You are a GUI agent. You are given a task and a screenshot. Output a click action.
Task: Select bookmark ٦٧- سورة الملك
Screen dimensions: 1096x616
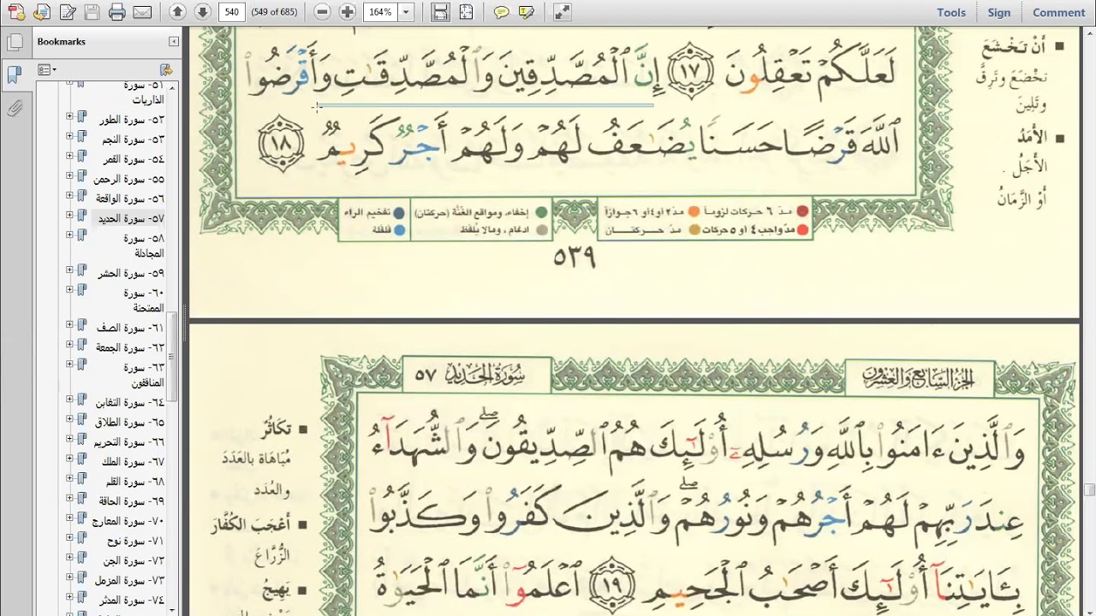[133, 461]
